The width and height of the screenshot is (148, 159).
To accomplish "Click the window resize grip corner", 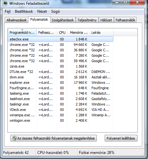I will (x=143, y=154).
